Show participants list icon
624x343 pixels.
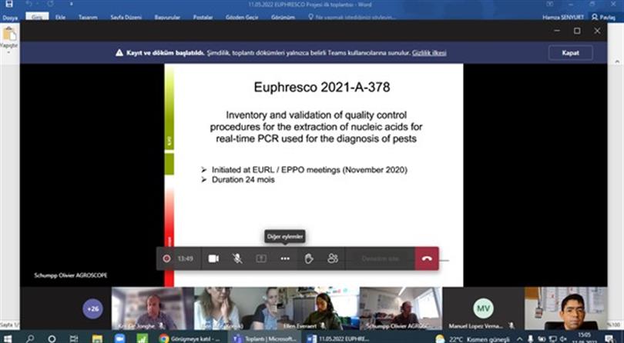tap(333, 258)
